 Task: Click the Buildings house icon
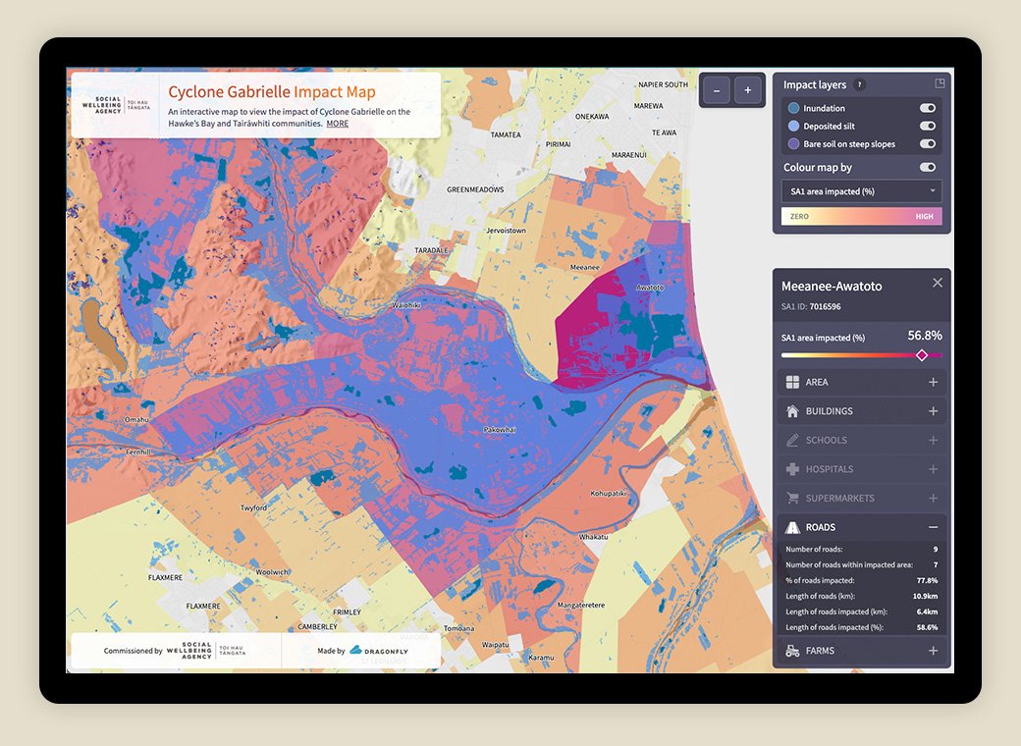point(792,411)
